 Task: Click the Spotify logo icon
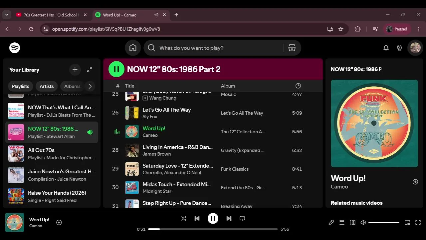tap(15, 48)
